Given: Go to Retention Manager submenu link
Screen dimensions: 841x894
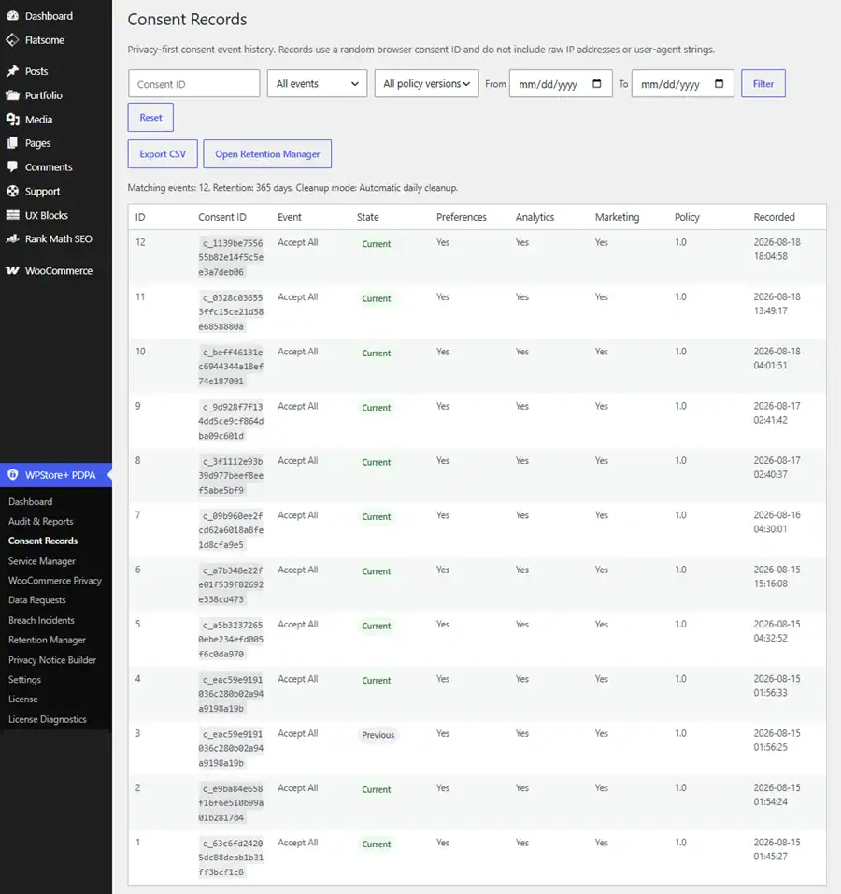Looking at the screenshot, I should pos(47,640).
